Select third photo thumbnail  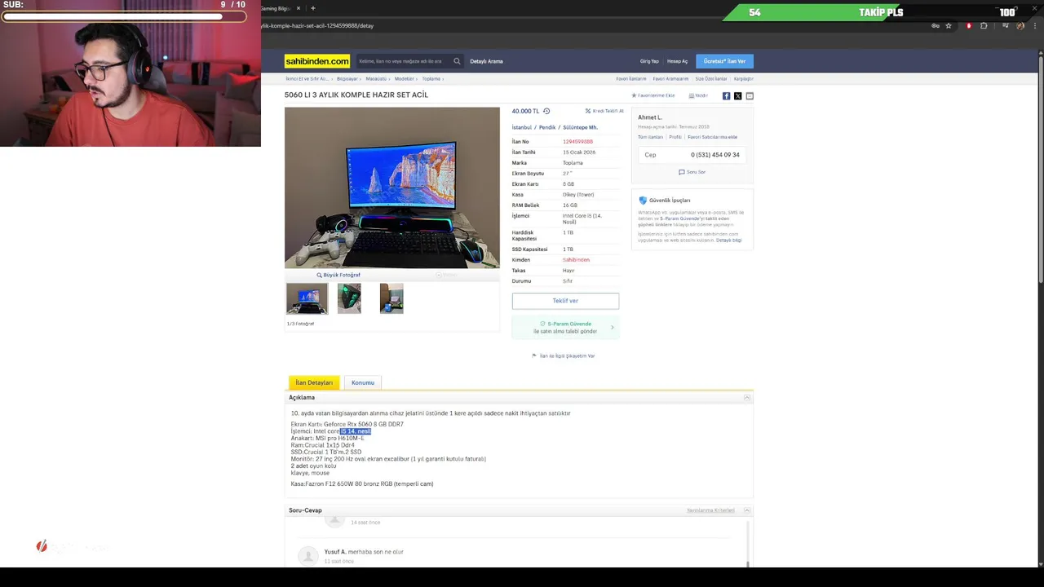(391, 299)
